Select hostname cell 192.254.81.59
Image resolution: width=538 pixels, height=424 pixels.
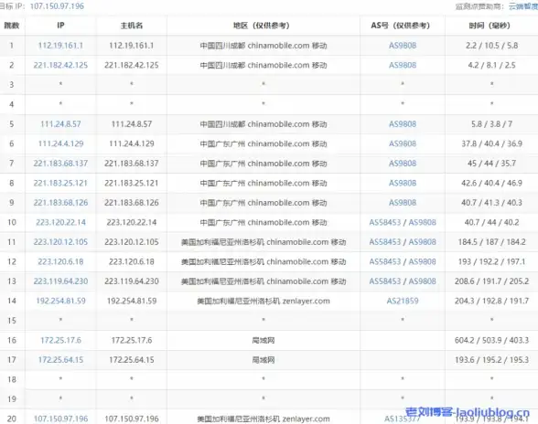[x=132, y=301]
